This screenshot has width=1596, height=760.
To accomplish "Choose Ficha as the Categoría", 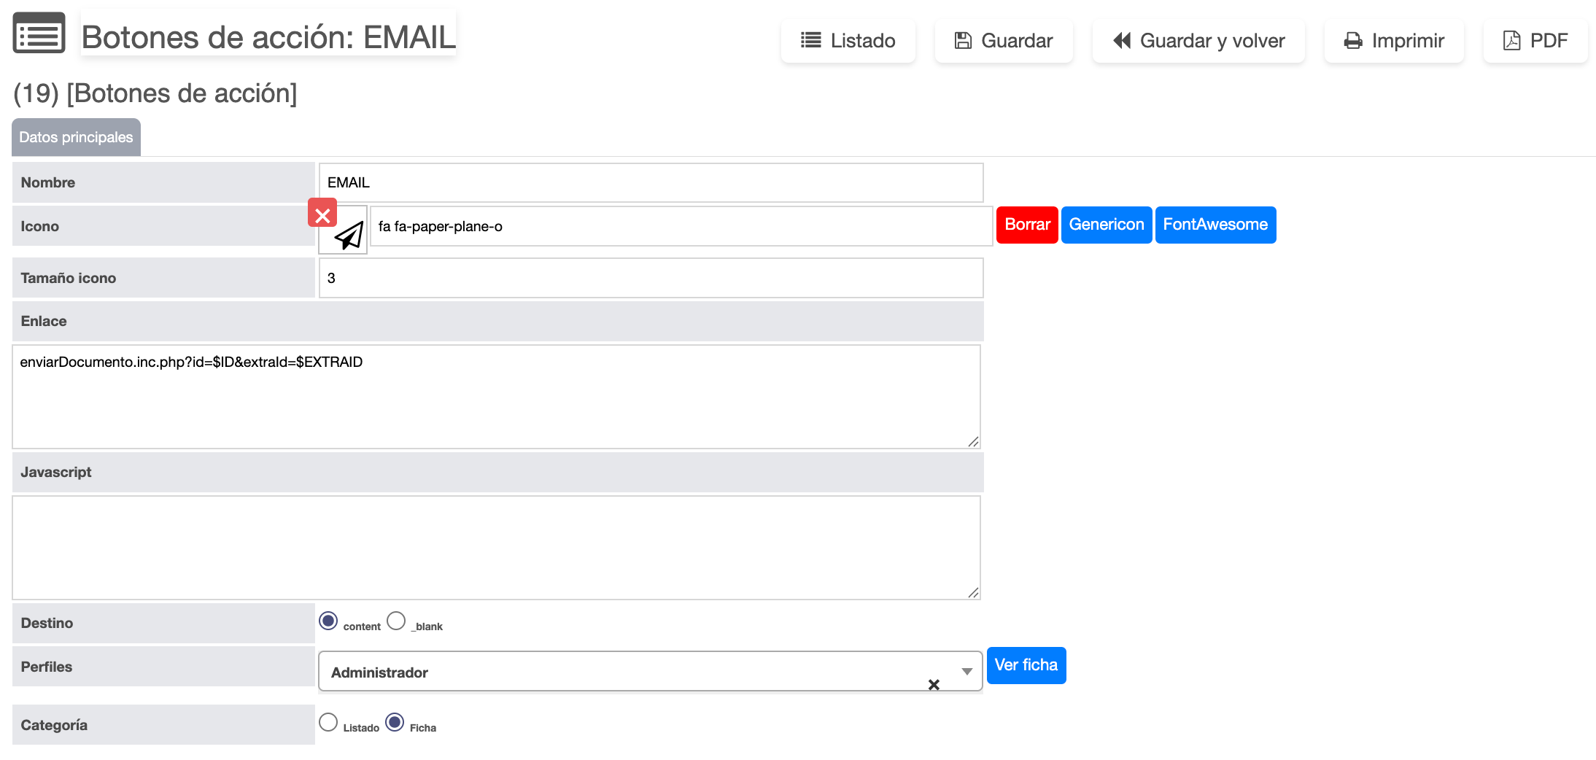I will click(395, 722).
